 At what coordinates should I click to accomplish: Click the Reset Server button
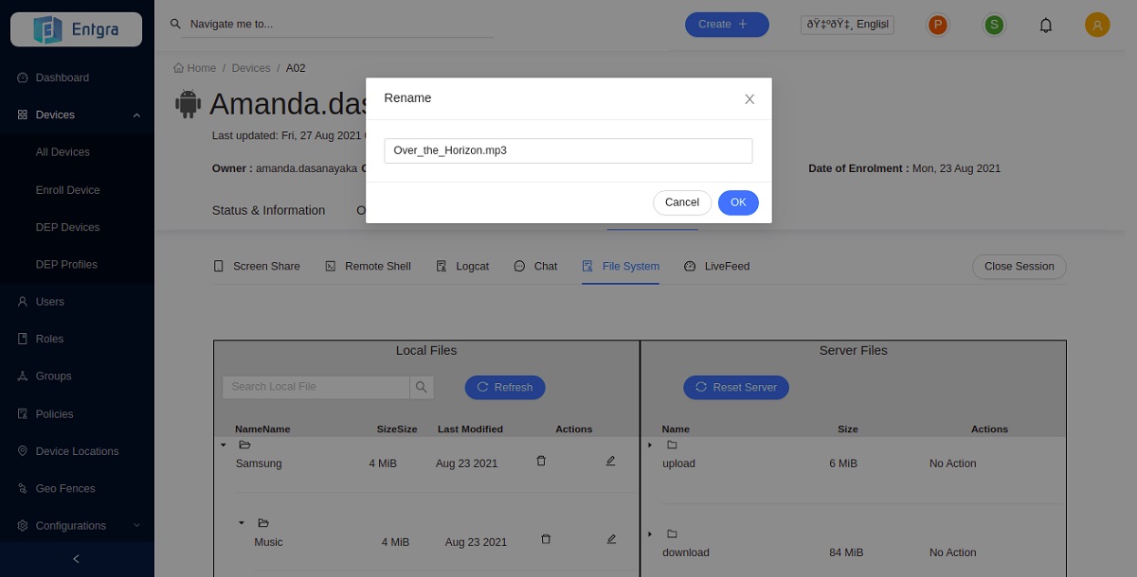pos(736,388)
